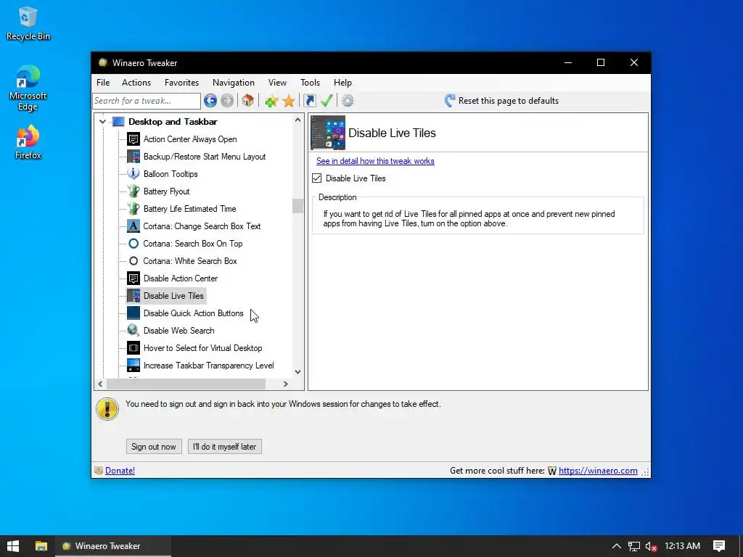Click the Cortana Search Box On Top icon
The width and height of the screenshot is (743, 557).
click(134, 244)
